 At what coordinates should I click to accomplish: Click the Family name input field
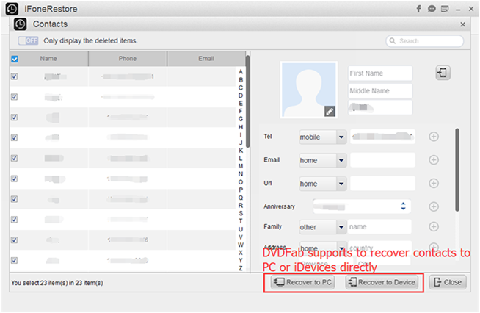click(379, 226)
